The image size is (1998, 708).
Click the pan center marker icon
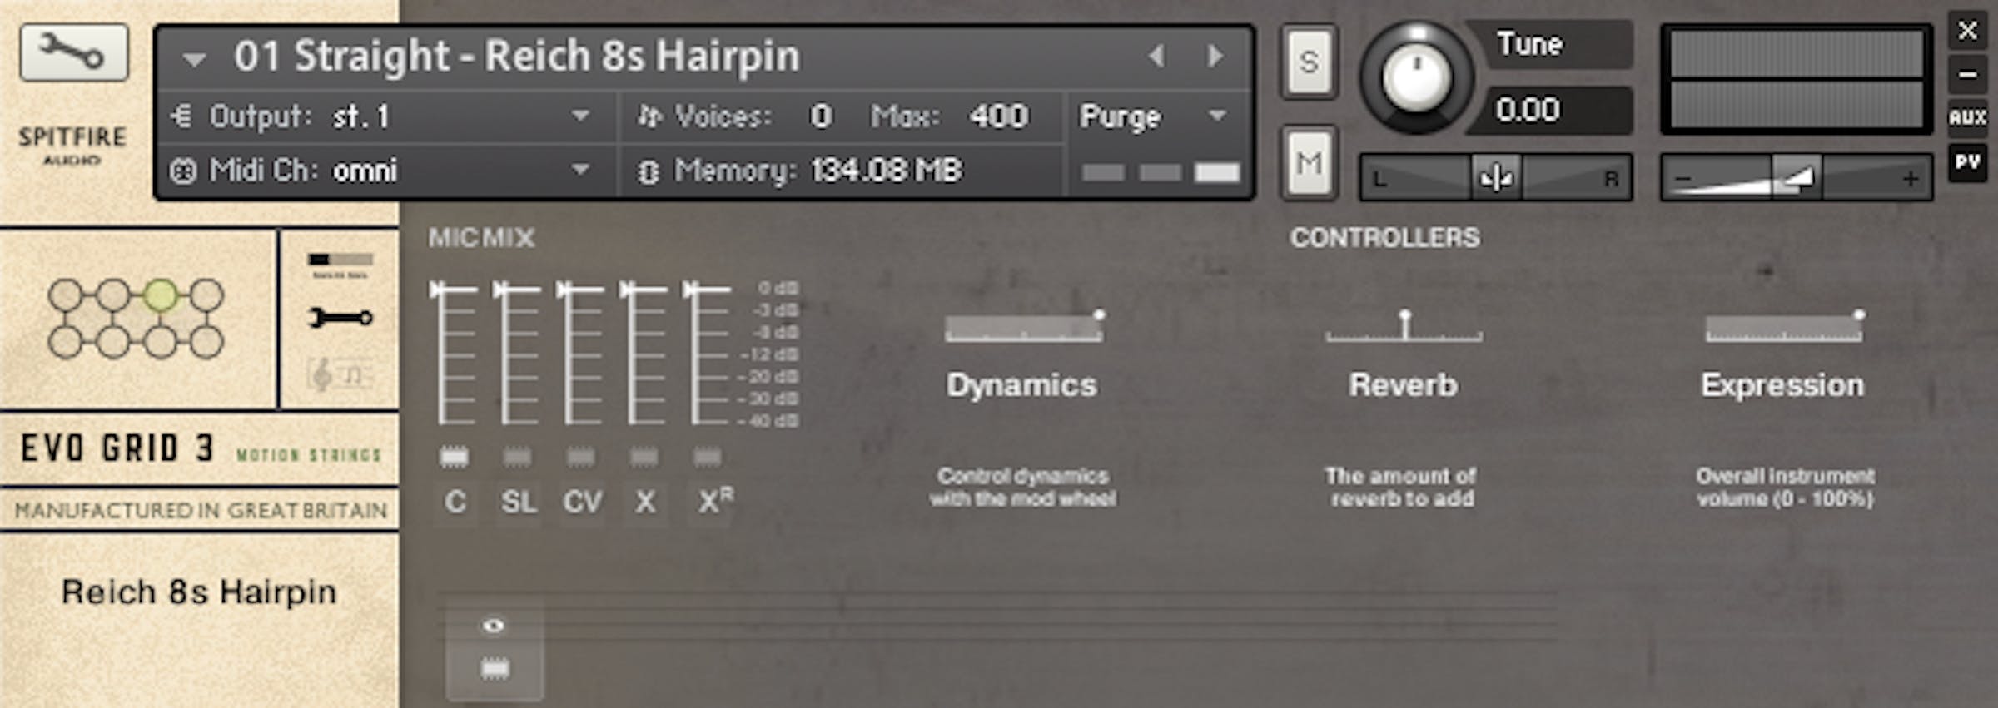[1496, 176]
